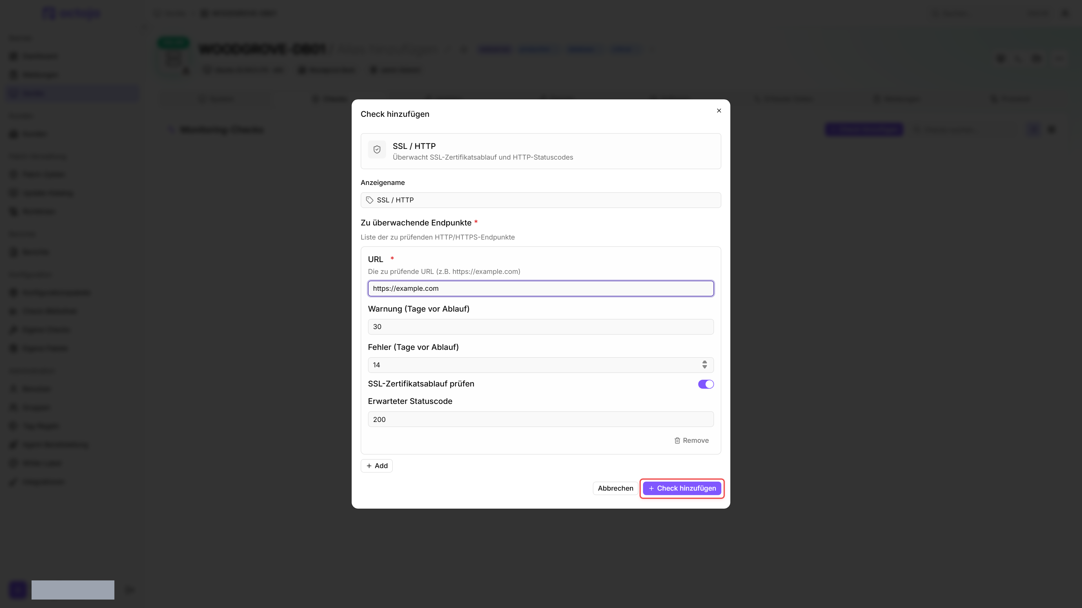
Task: Increase the Fehler days with the up arrow
Action: tap(704, 362)
